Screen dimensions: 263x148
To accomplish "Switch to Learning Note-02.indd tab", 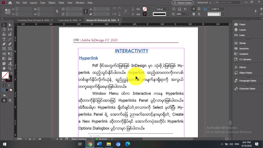I will [x=33, y=20].
